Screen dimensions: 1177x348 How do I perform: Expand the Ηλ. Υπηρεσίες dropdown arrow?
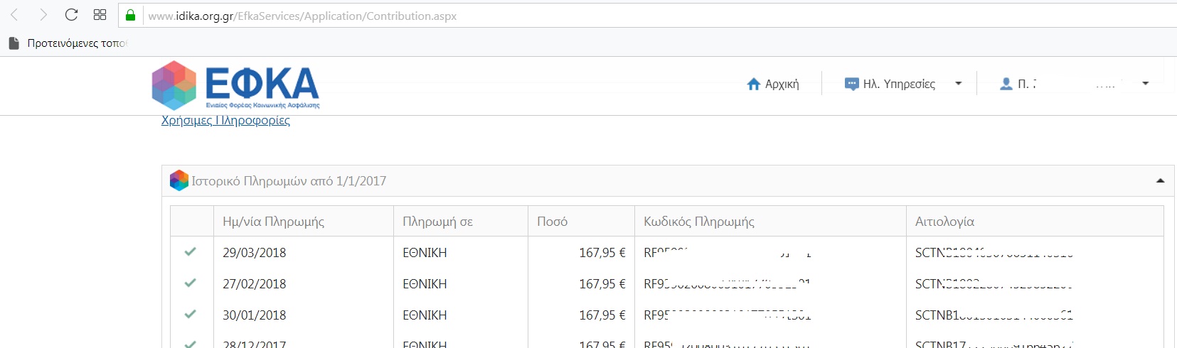coord(958,84)
